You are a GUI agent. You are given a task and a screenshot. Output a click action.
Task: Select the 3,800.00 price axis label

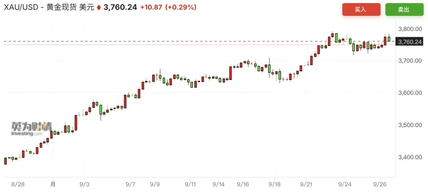410,29
